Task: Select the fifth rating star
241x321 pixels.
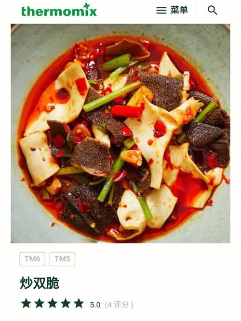Action: click(x=79, y=303)
